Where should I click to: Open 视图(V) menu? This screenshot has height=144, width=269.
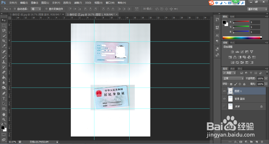98,3
